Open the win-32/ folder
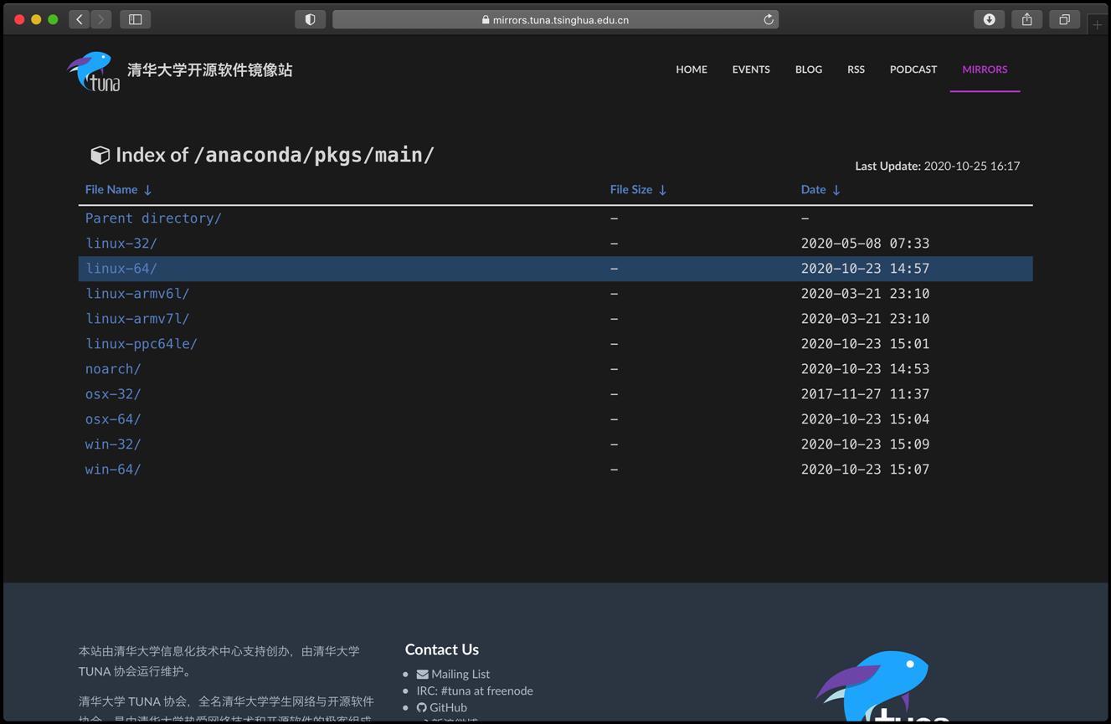The image size is (1111, 724). point(113,444)
